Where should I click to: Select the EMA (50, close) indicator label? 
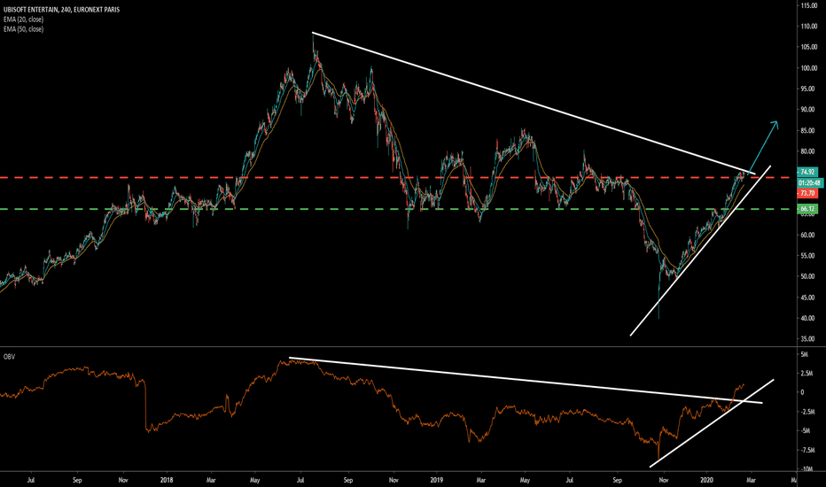pos(23,29)
